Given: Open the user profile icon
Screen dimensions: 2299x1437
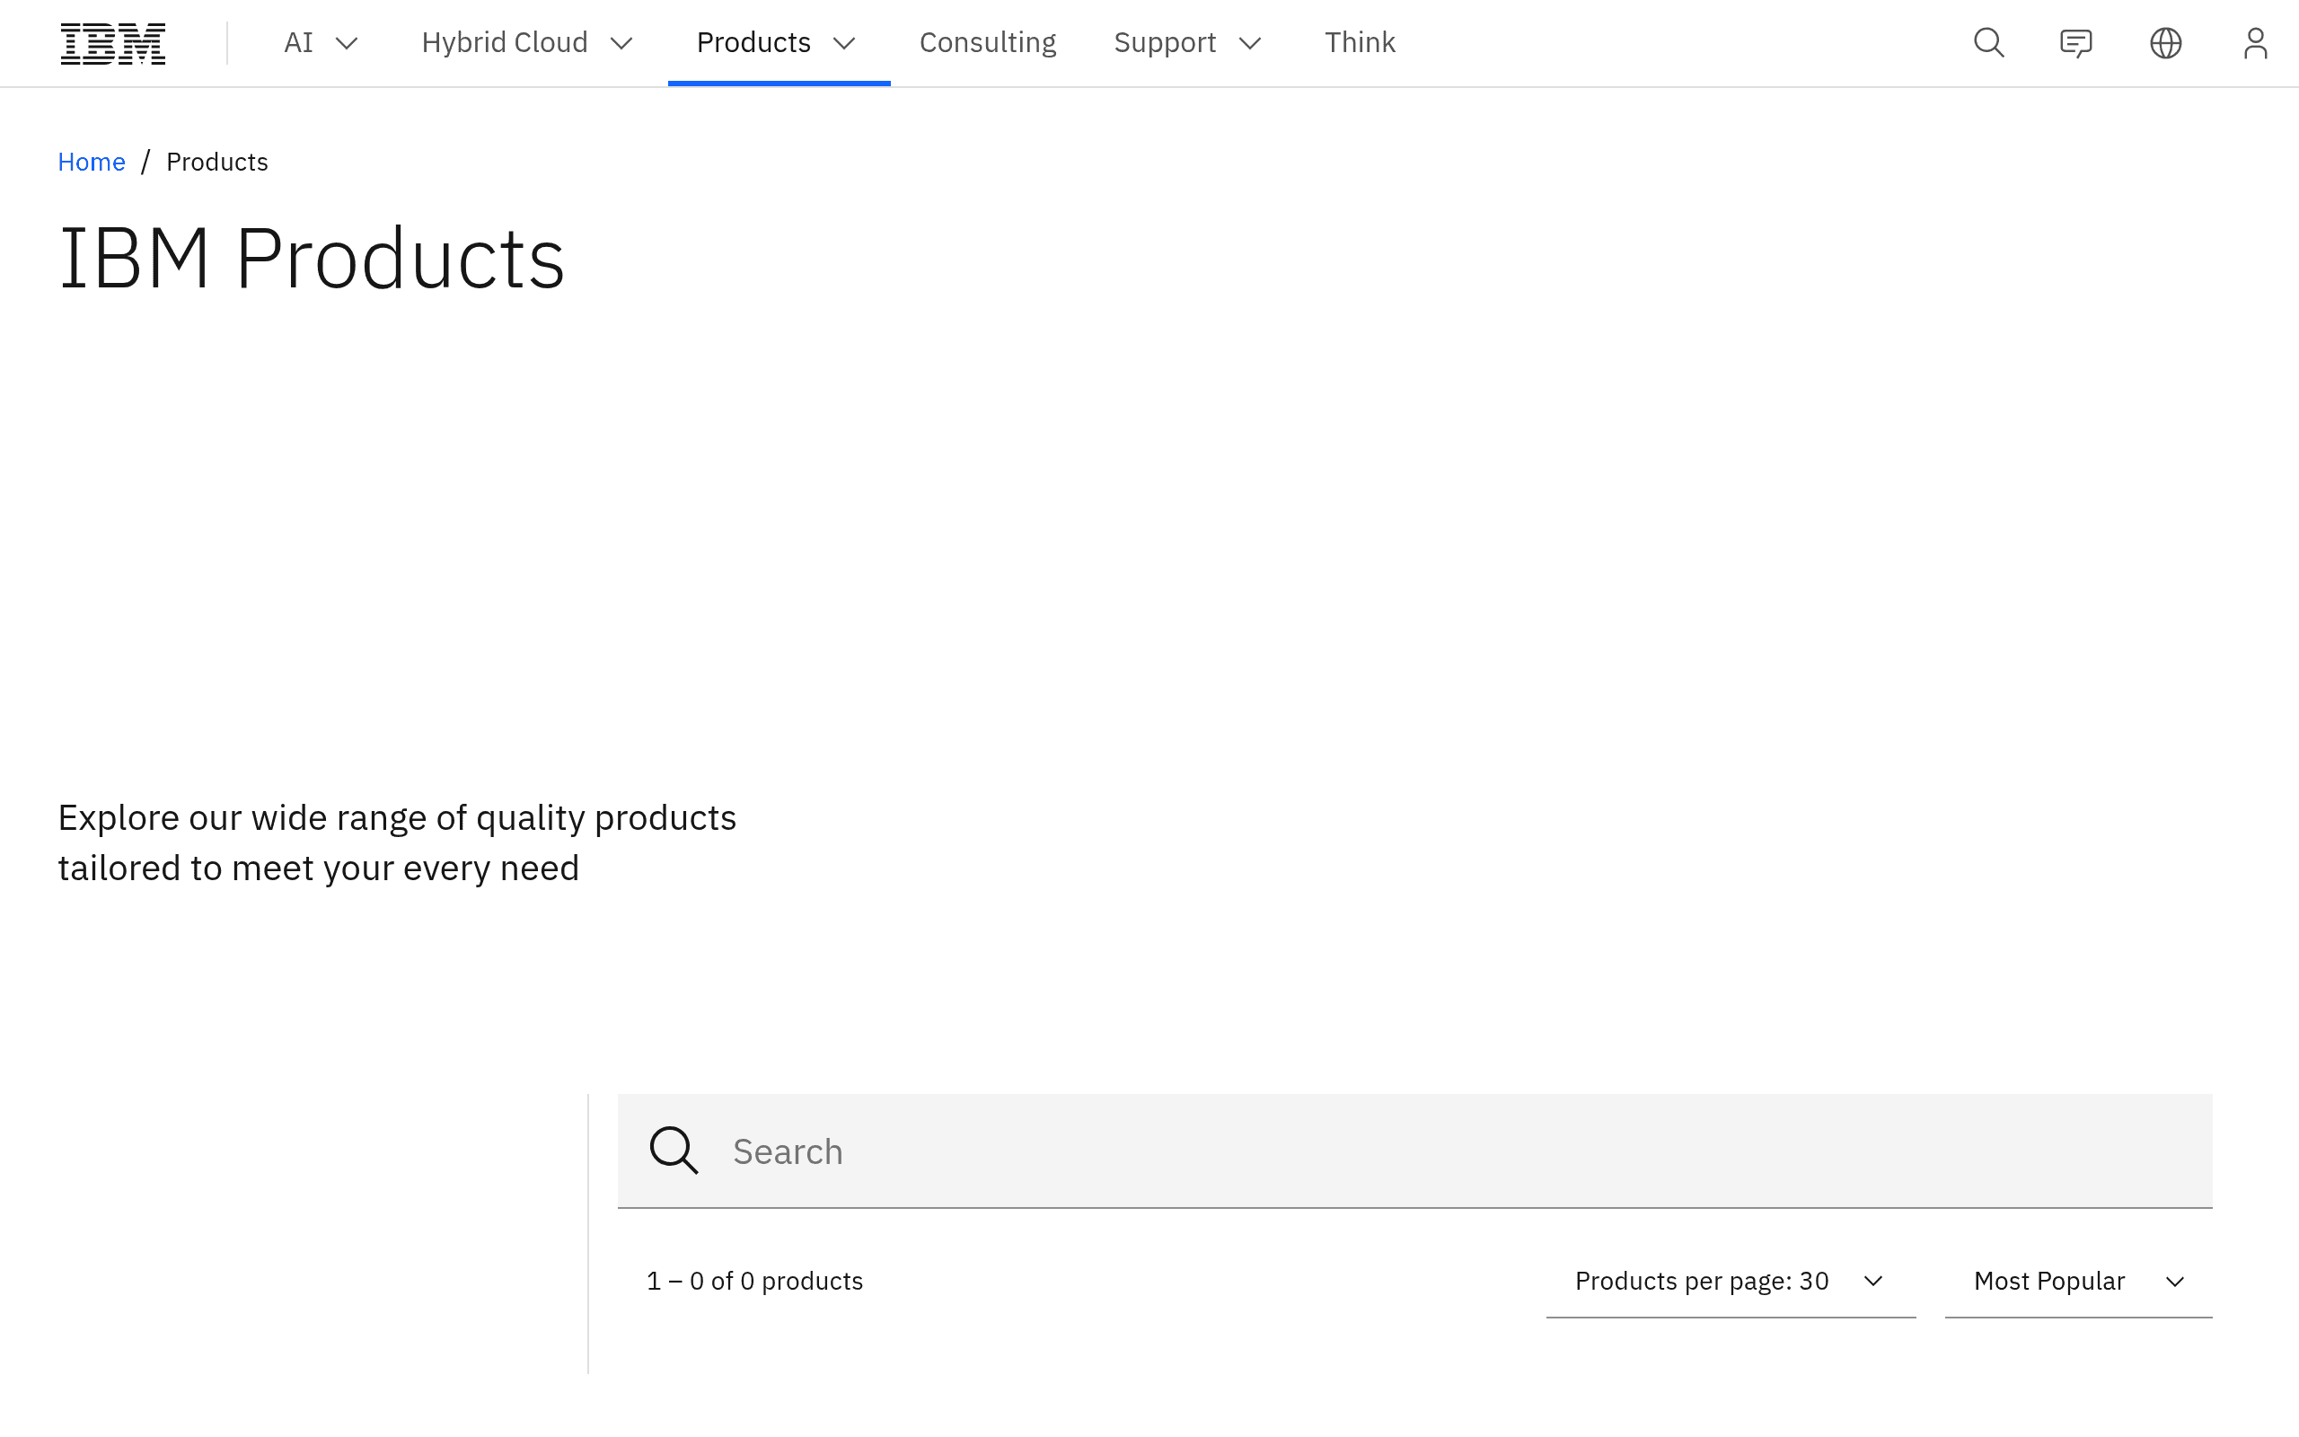Looking at the screenshot, I should 2254,43.
